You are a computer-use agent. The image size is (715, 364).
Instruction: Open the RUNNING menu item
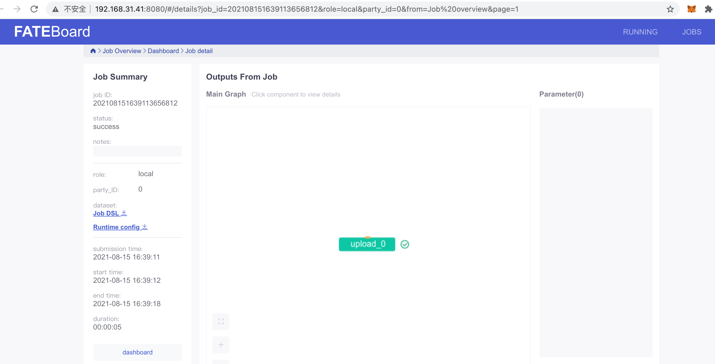point(640,32)
